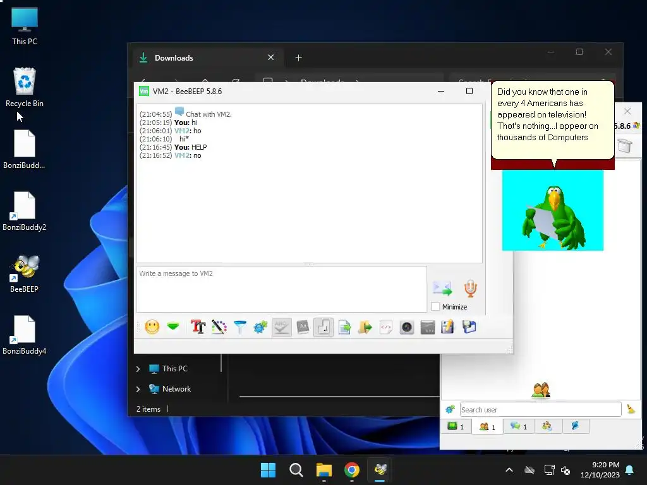Select the BonziBuddy2 desktop shortcut
The width and height of the screenshot is (647, 485).
click(x=25, y=212)
